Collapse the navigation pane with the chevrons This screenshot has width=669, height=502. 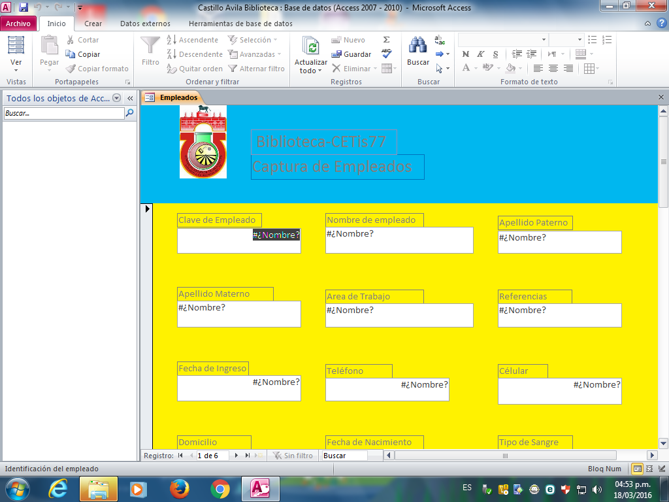click(130, 98)
